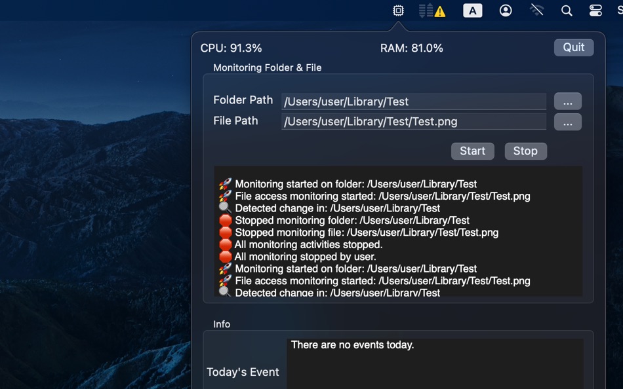
Task: Quit the monitoring app
Action: [x=573, y=47]
